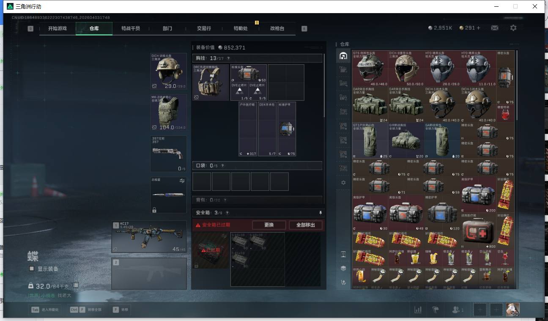Switch to the 交易行 tab
The image size is (548, 321).
(x=204, y=28)
